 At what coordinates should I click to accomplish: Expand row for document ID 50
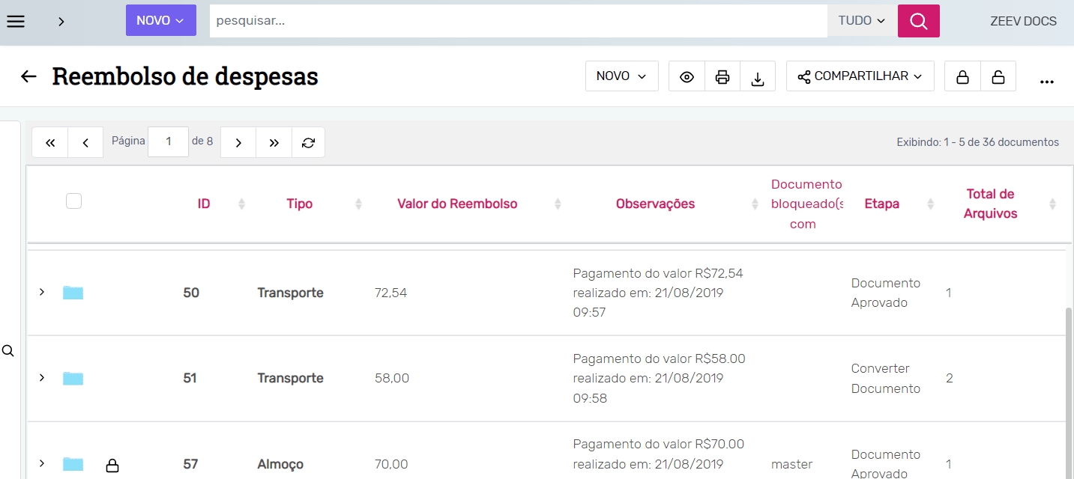point(42,292)
